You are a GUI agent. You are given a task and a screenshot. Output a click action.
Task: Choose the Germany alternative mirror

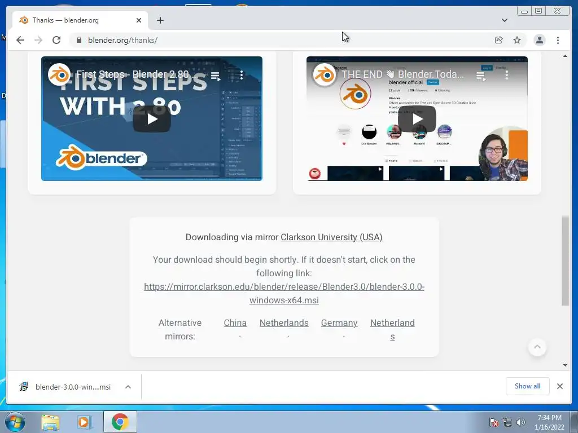point(339,323)
